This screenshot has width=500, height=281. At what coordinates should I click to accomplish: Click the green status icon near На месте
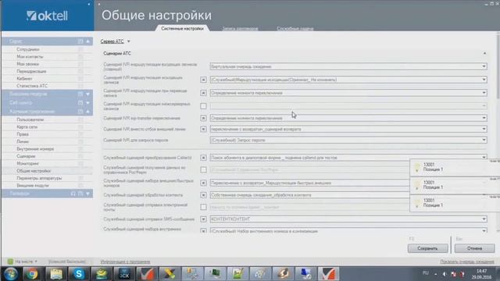point(10,261)
